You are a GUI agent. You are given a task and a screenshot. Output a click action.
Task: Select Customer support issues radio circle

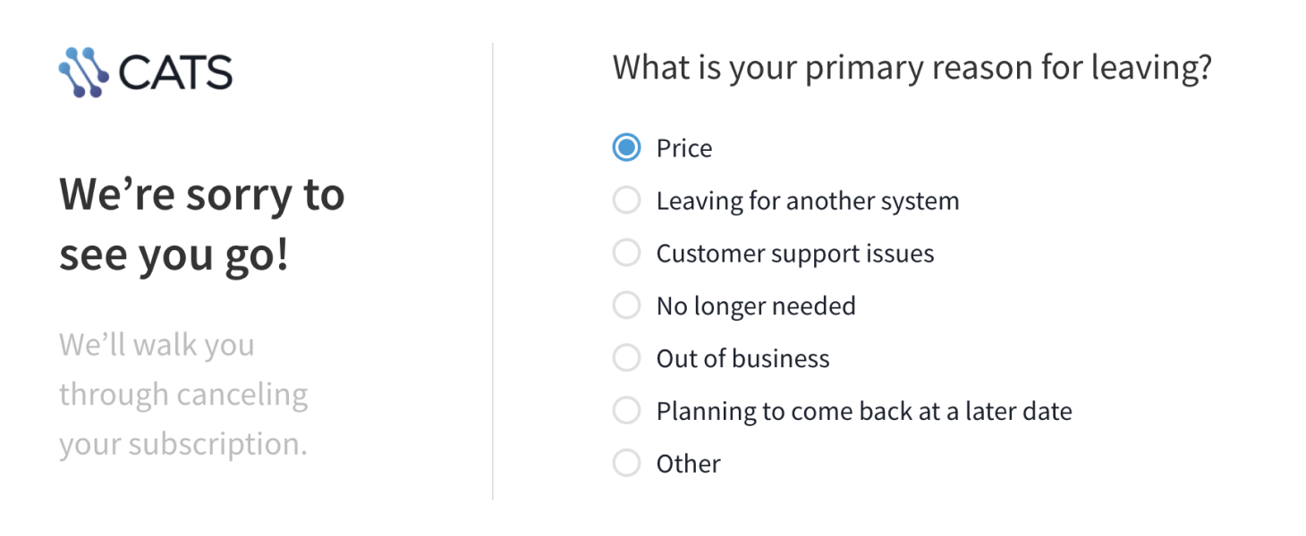point(626,253)
